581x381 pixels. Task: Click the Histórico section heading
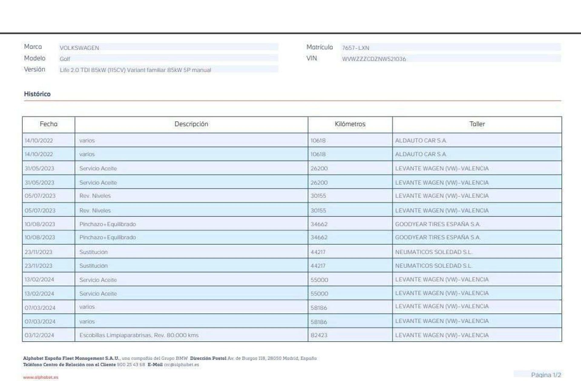pos(37,94)
